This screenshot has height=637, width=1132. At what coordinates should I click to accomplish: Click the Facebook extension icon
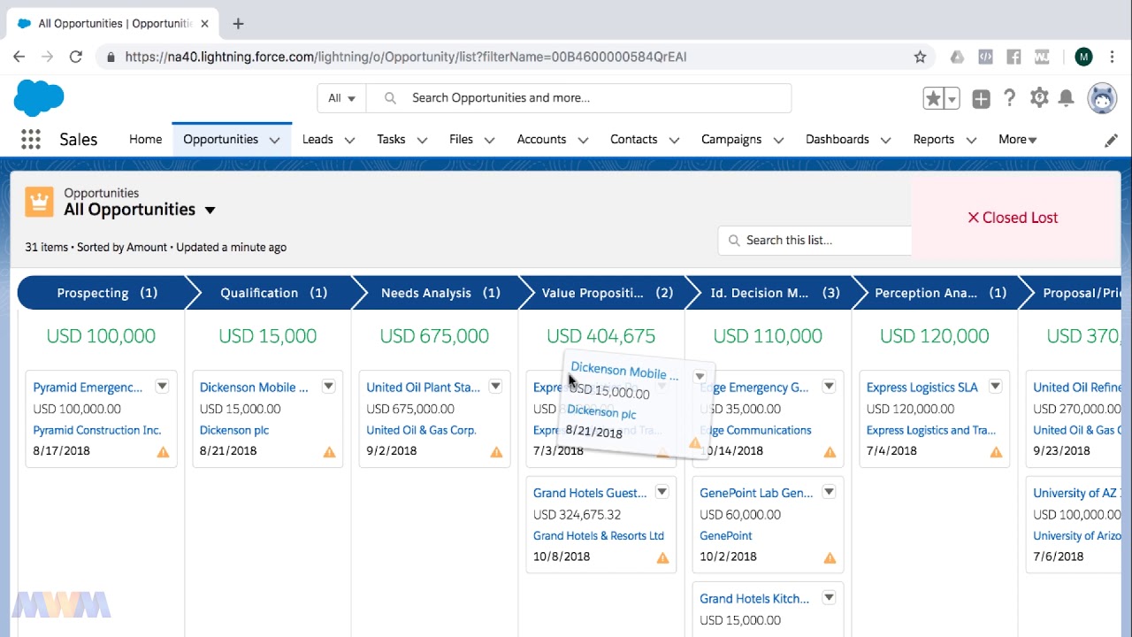(1013, 57)
